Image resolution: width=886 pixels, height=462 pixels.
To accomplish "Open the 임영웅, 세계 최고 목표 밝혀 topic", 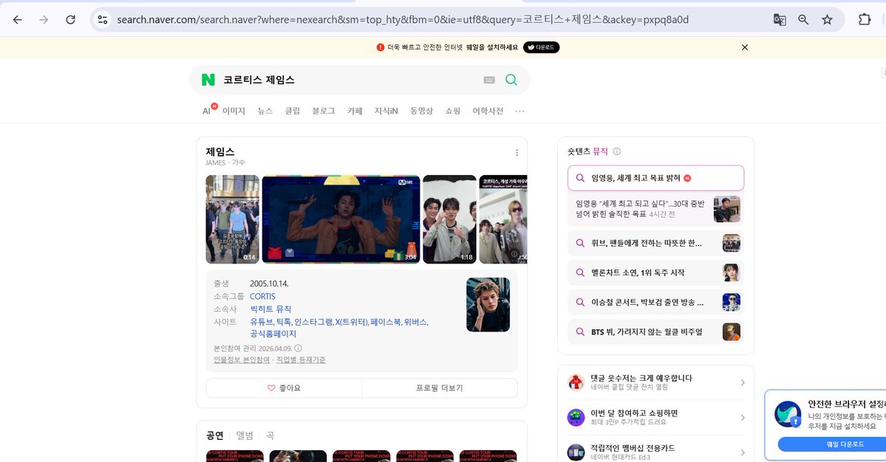I will pyautogui.click(x=655, y=179).
